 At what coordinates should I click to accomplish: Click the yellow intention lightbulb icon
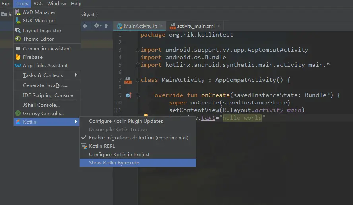tap(146, 115)
